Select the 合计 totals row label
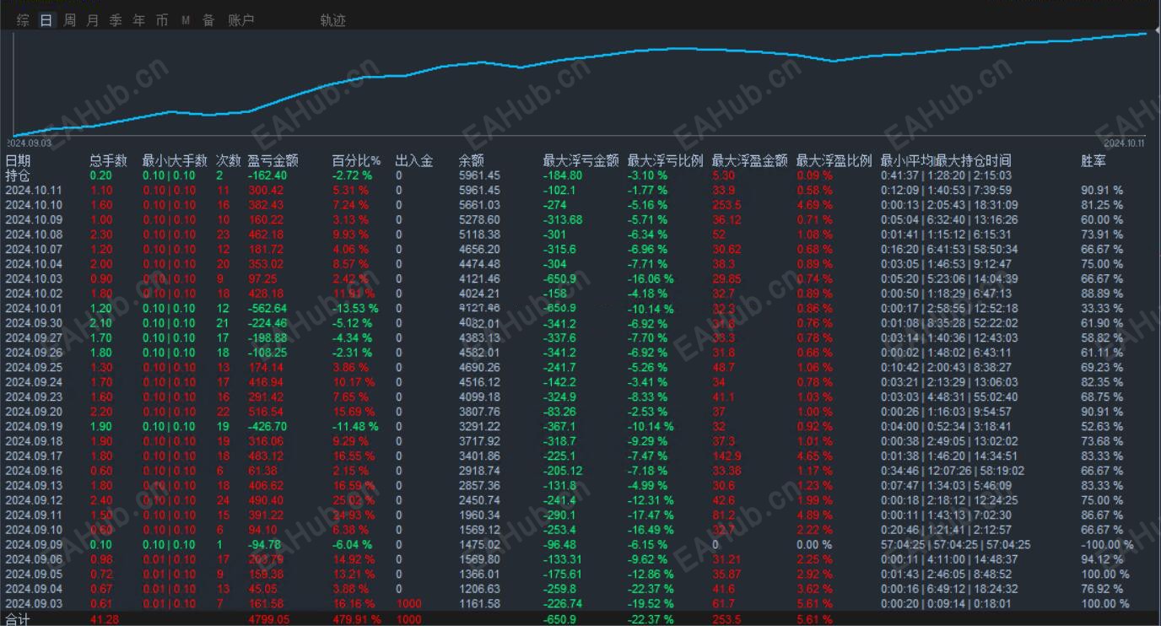This screenshot has width=1161, height=626. [x=18, y=618]
